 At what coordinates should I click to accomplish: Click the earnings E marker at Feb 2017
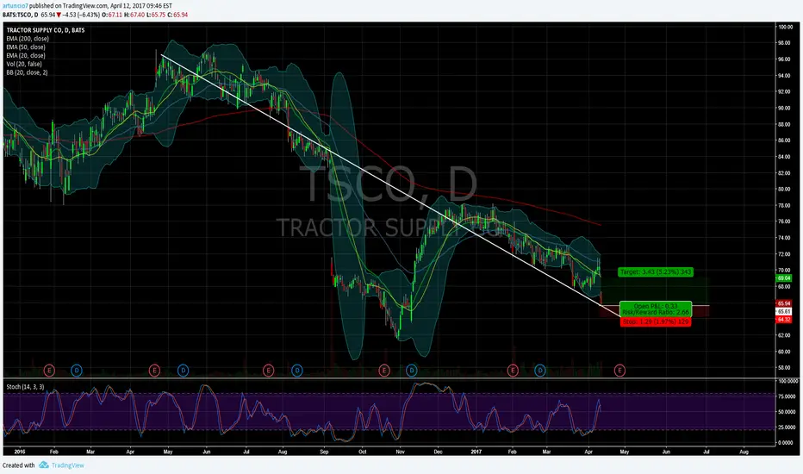click(x=513, y=370)
